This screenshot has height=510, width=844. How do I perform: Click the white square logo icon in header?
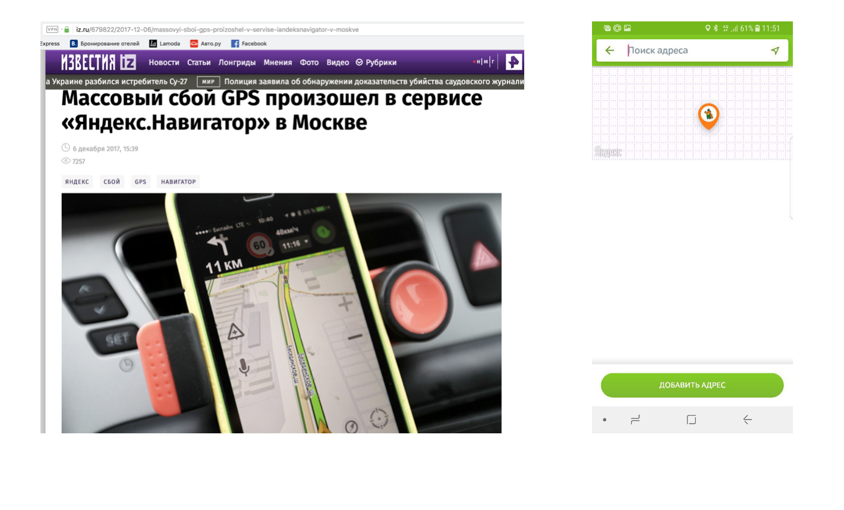[514, 62]
